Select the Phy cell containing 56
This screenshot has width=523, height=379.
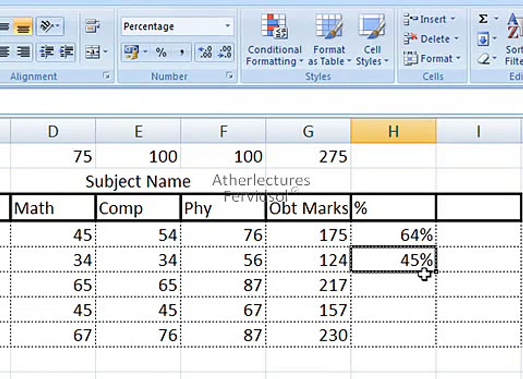(223, 260)
